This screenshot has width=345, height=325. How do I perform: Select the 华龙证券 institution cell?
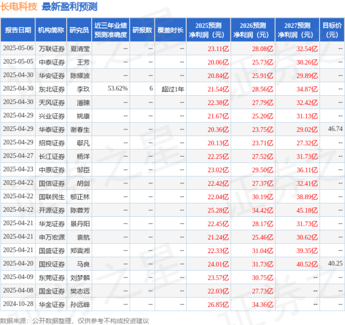coord(52,224)
